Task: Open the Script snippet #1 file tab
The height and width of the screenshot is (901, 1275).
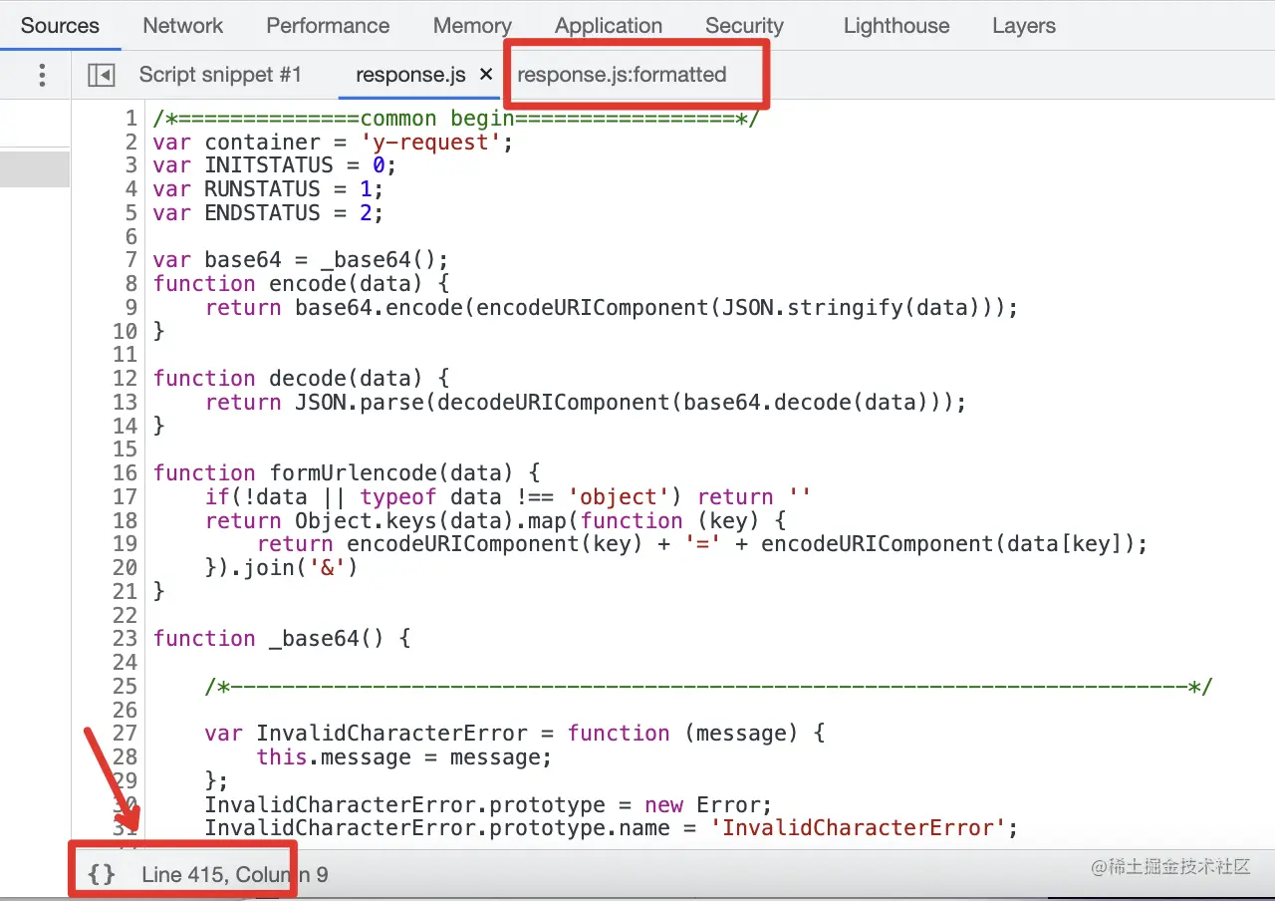Action: [x=220, y=75]
